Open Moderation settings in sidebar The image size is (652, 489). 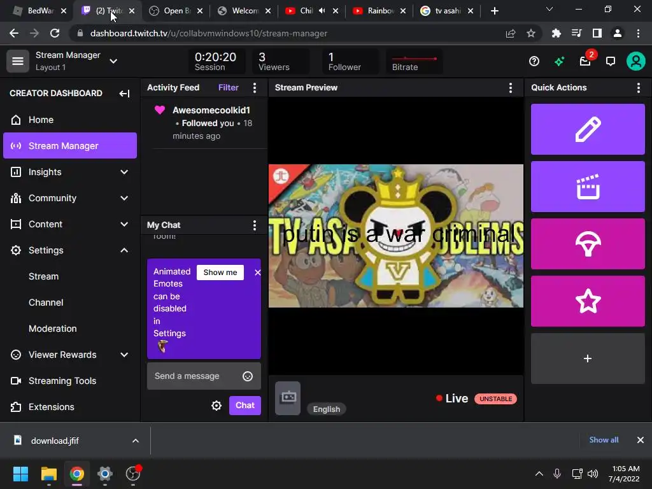coord(53,329)
